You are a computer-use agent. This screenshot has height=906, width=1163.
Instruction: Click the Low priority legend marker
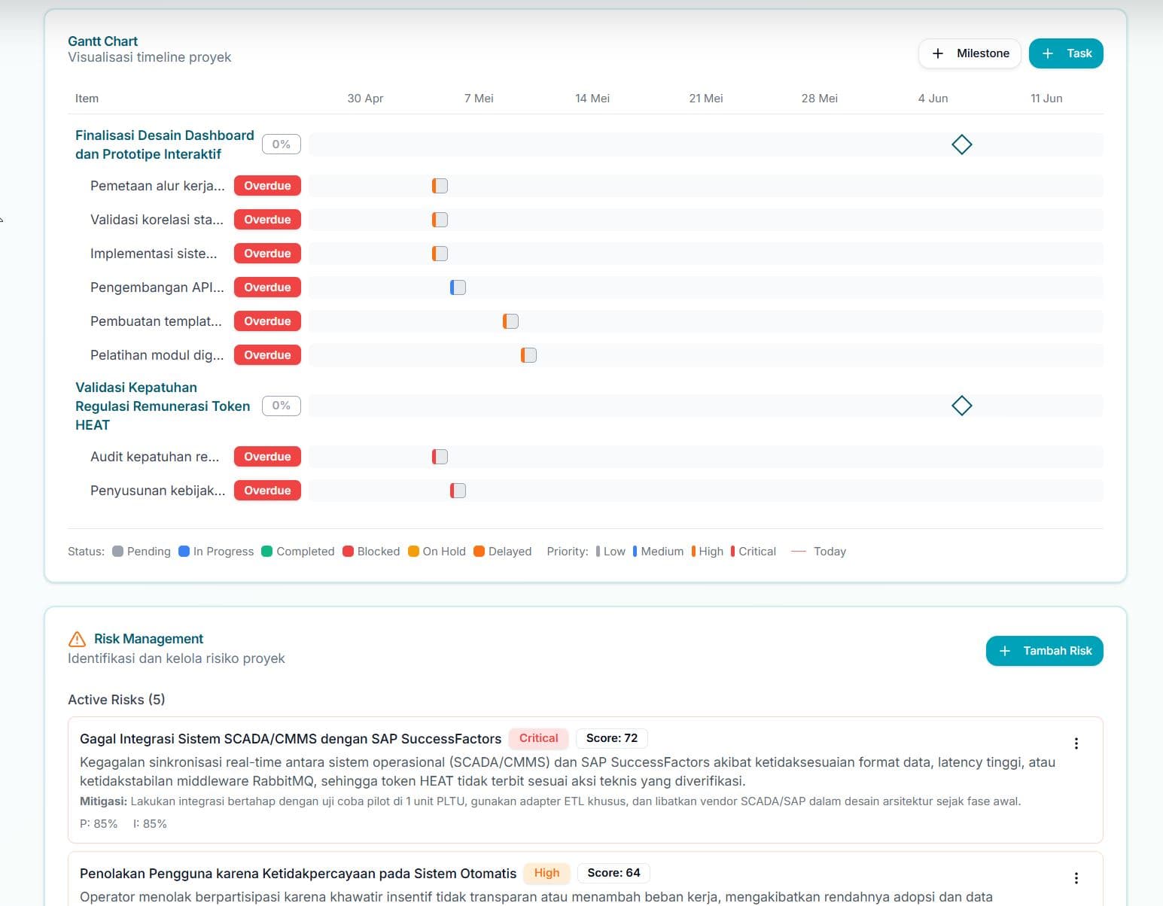click(598, 552)
